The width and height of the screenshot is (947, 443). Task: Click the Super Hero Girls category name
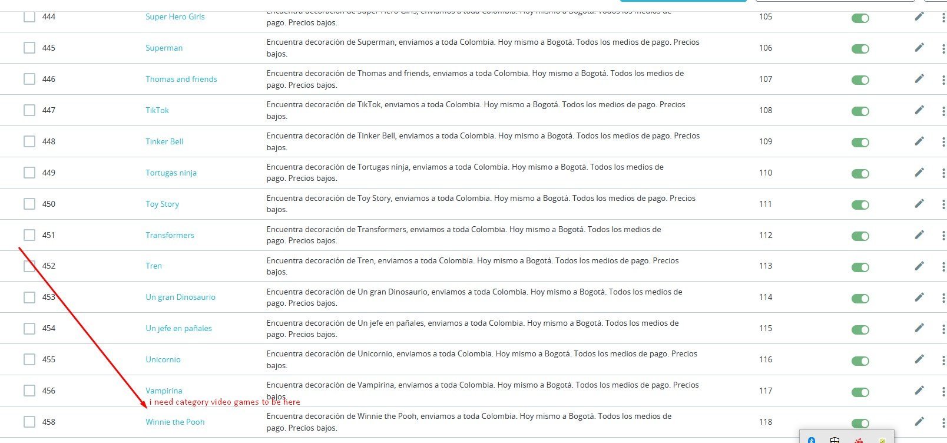[x=175, y=16]
